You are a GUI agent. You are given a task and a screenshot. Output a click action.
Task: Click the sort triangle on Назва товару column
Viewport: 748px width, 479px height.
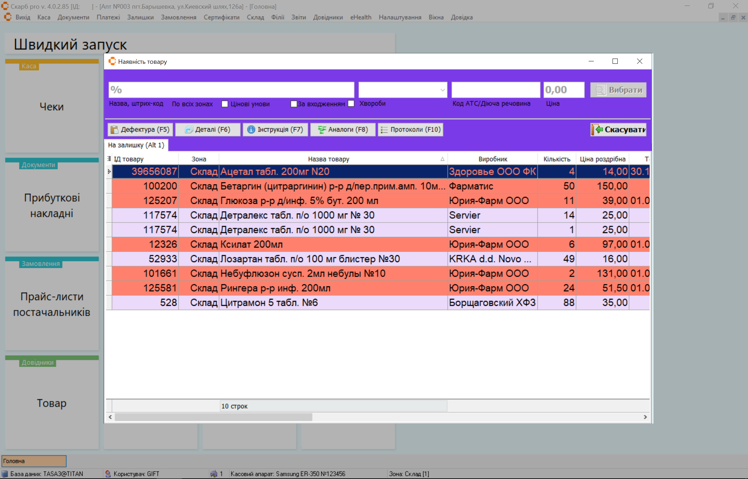[x=442, y=159]
